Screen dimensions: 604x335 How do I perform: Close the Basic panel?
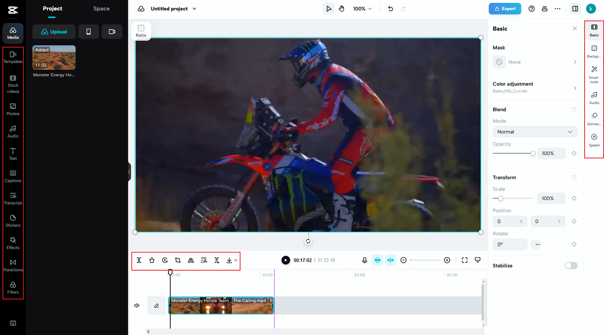[x=575, y=28]
